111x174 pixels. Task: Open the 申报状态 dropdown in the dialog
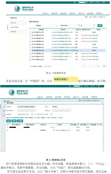click(x=62, y=111)
